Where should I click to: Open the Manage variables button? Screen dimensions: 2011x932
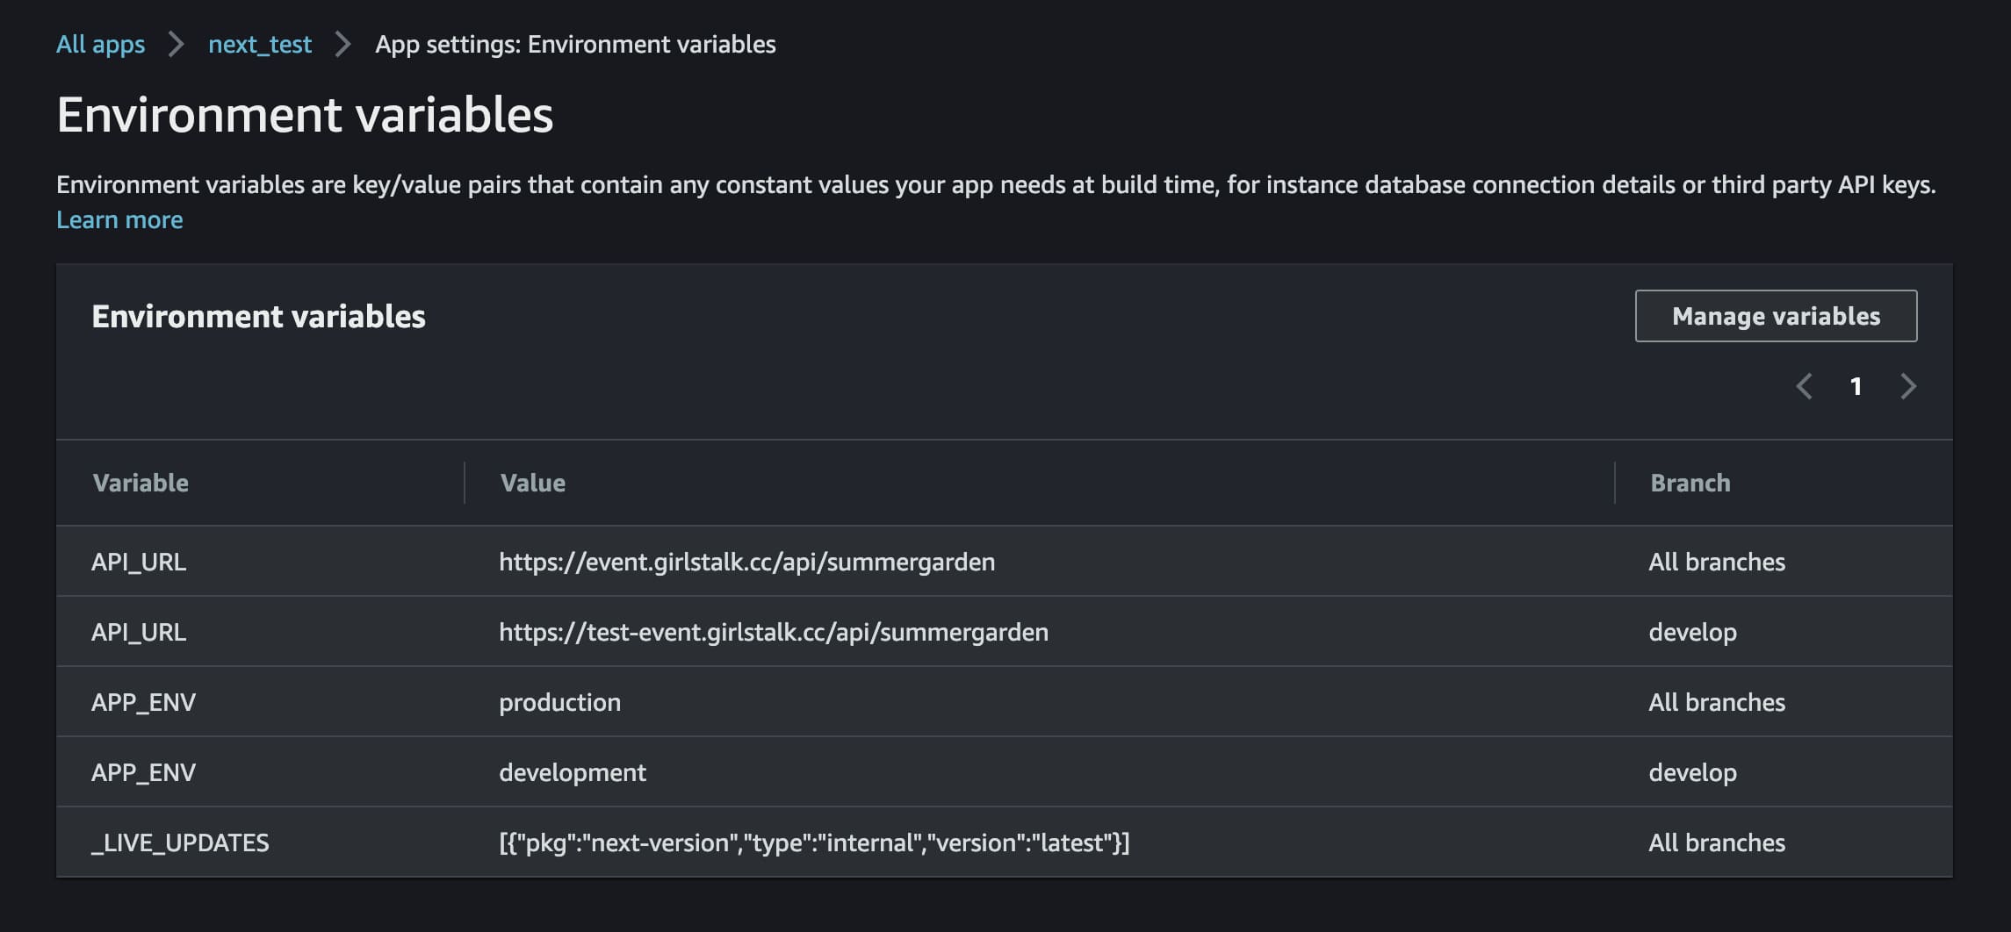[1776, 316]
